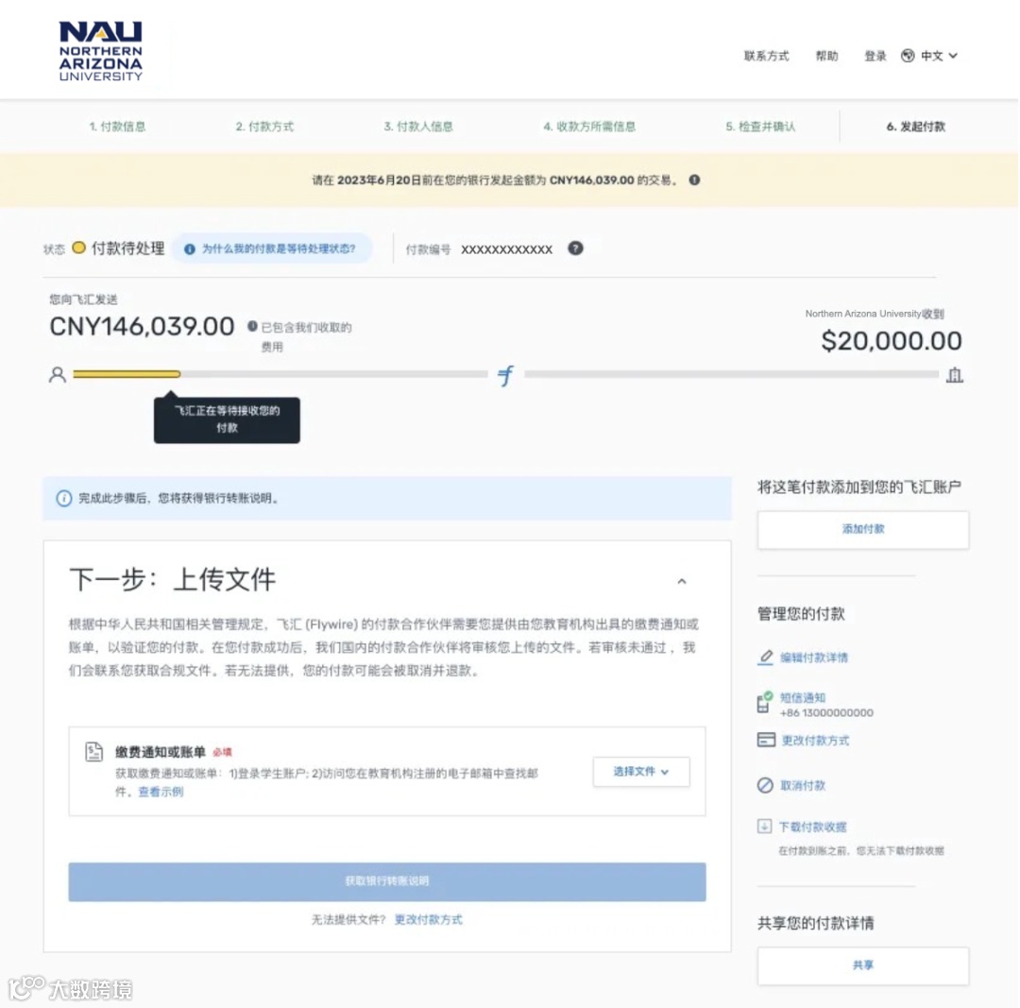This screenshot has height=1008, width=1020.
Task: Open the 编辑付款详情 link
Action: click(814, 658)
